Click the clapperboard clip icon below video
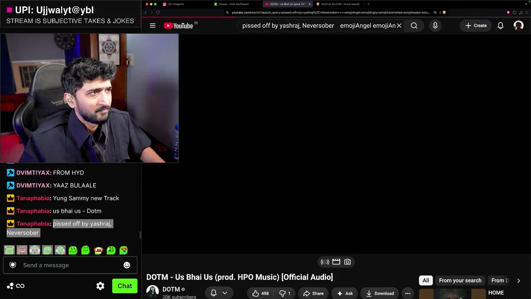Viewport: 531px width, 299px height. [336, 262]
